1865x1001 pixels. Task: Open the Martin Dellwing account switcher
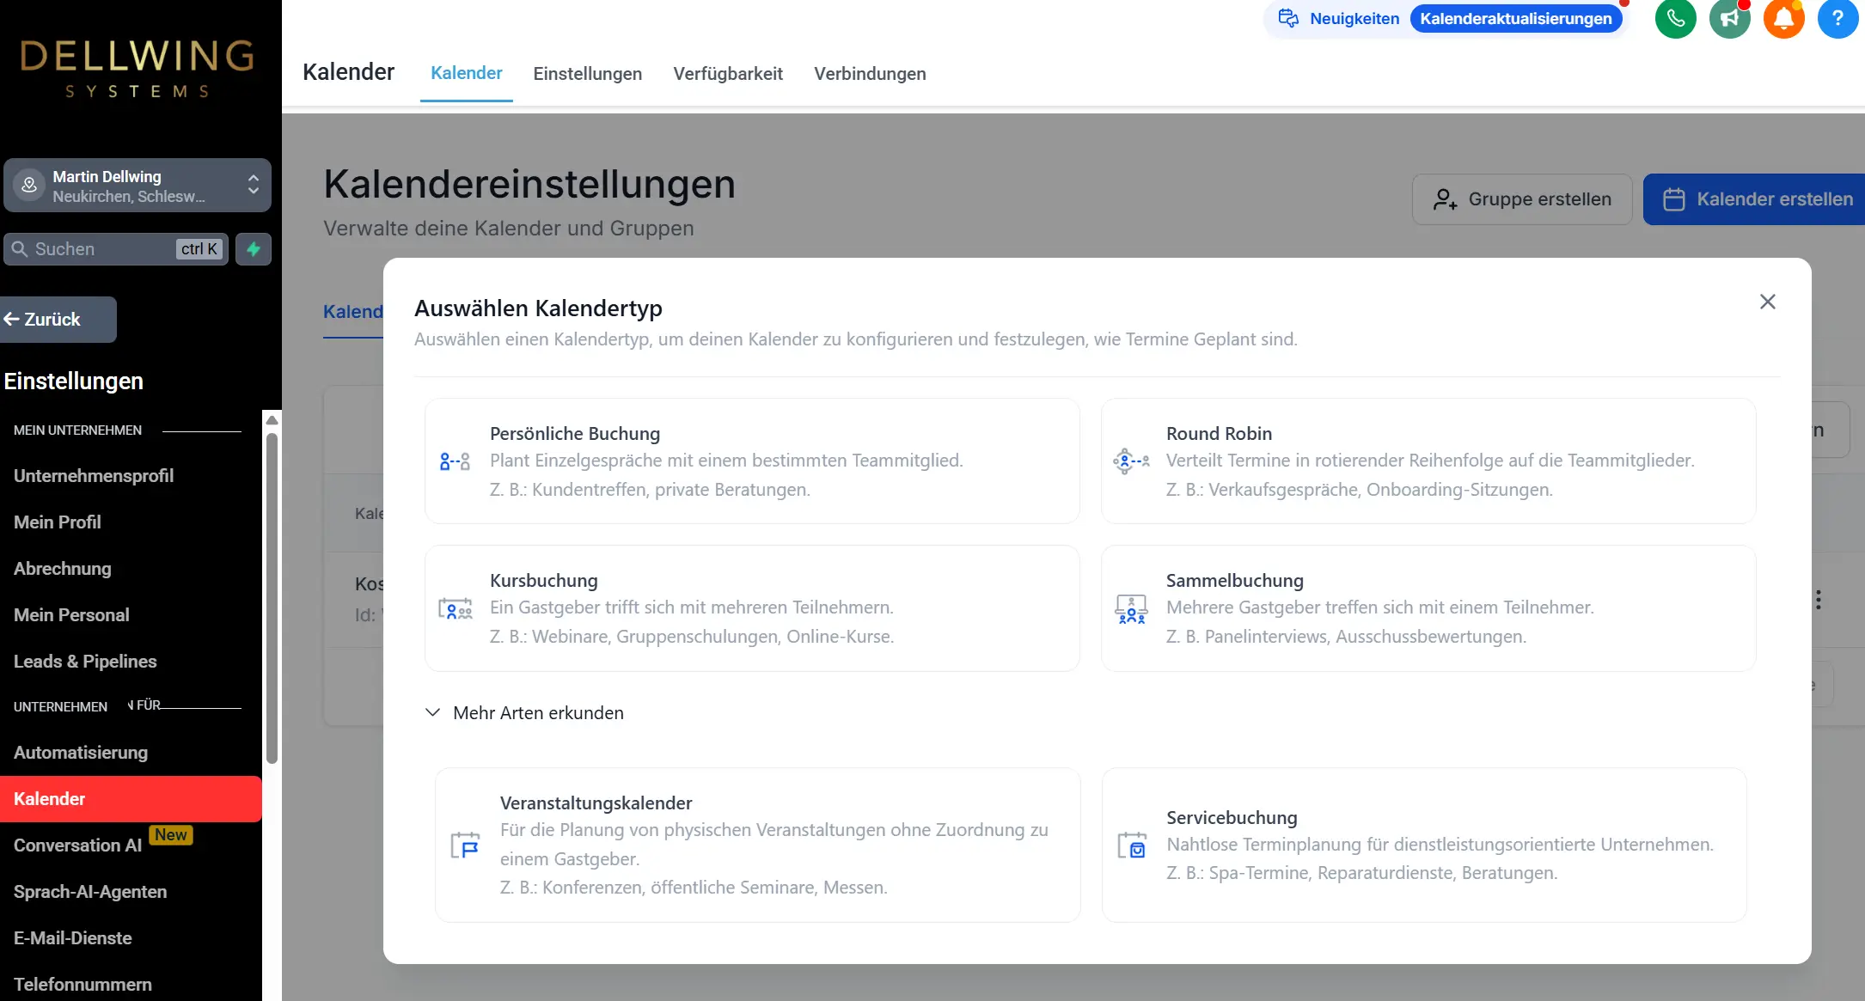click(138, 185)
